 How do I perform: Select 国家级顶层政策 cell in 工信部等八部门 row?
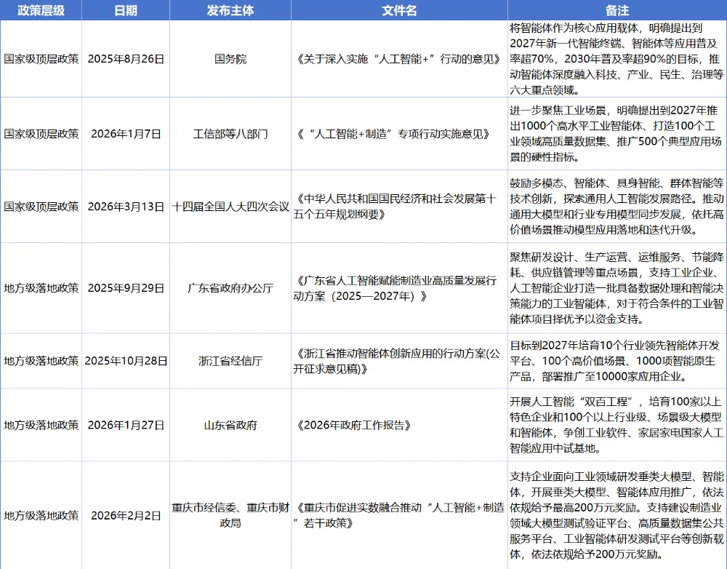click(41, 134)
